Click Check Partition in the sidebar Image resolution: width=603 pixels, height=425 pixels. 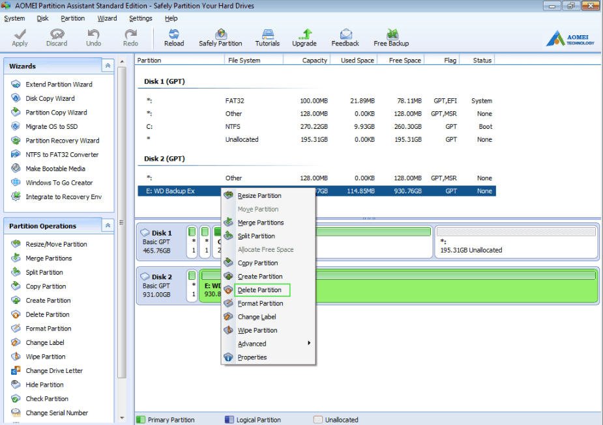click(47, 399)
